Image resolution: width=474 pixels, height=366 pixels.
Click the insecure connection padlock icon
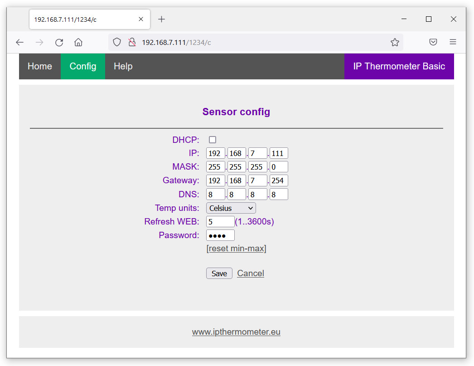click(132, 42)
